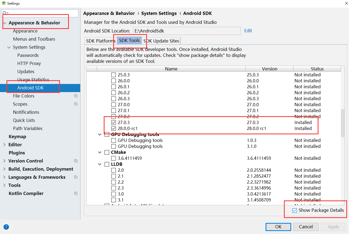Switch to the SDK Platforms tab
This screenshot has height=234, width=349.
click(101, 41)
